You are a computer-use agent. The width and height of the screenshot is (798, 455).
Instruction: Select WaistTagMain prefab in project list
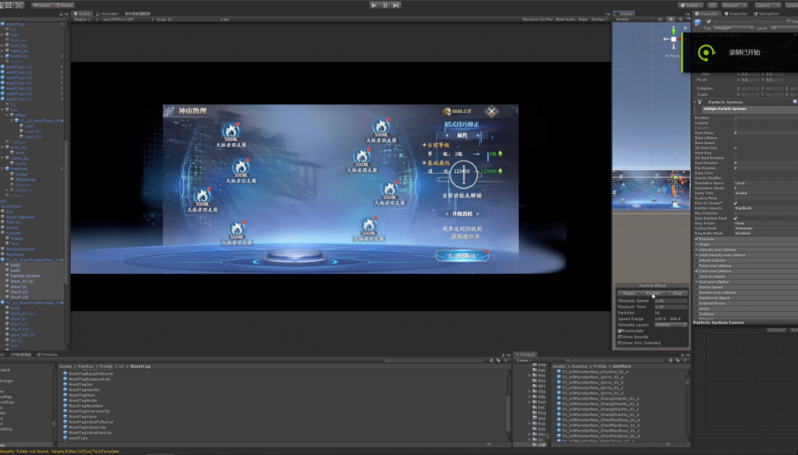81,395
